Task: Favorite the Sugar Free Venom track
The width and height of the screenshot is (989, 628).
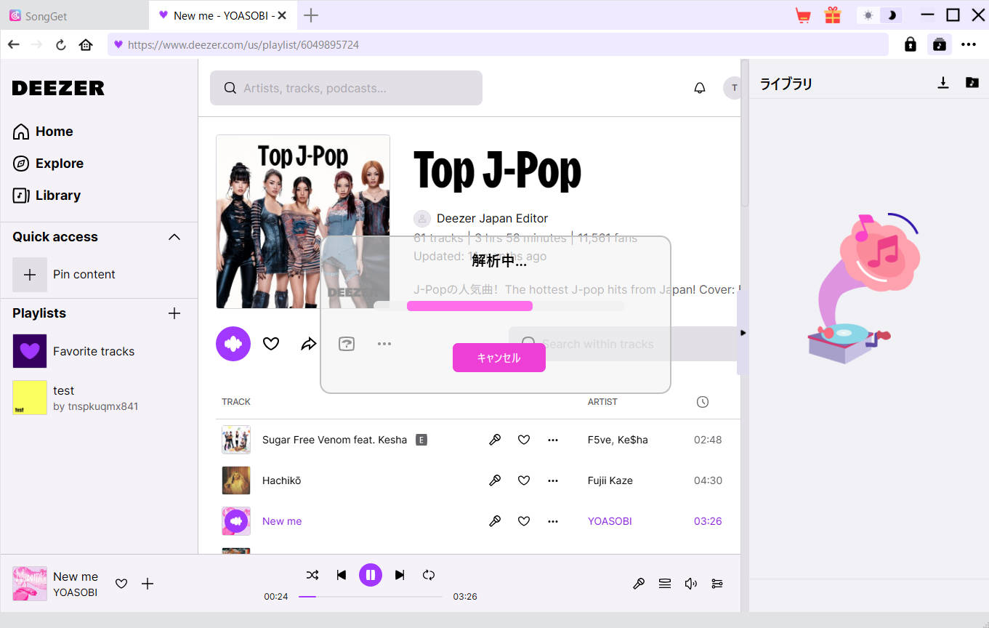Action: [x=524, y=440]
